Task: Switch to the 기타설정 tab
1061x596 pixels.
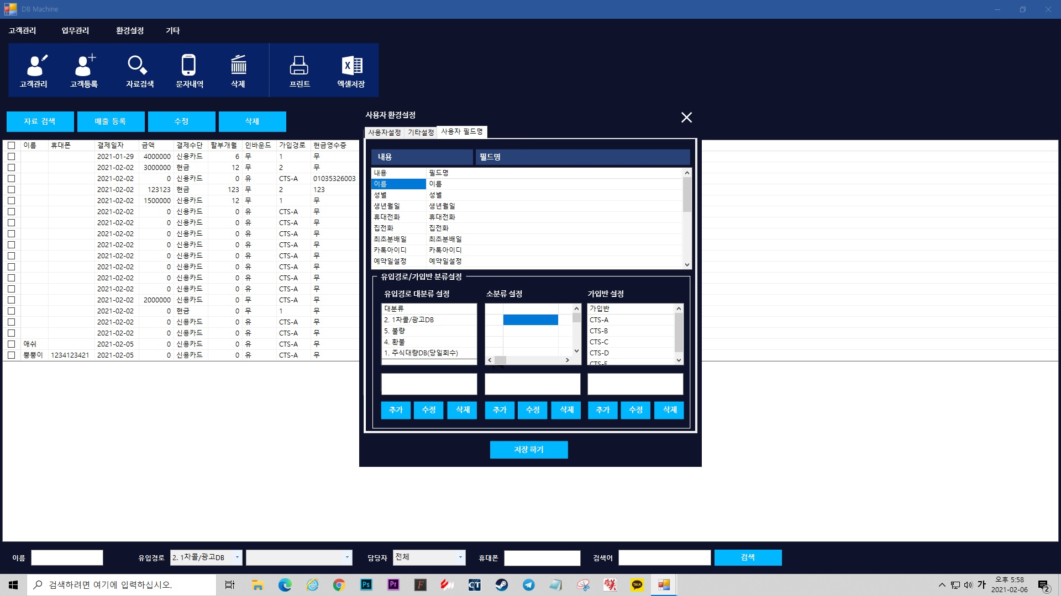Action: point(421,132)
